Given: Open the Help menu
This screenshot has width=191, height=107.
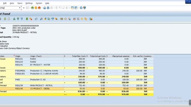Looking at the screenshot, I should pos(47,3).
